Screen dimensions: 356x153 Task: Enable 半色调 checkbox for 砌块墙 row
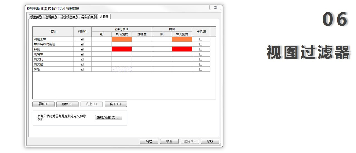pos(201,54)
